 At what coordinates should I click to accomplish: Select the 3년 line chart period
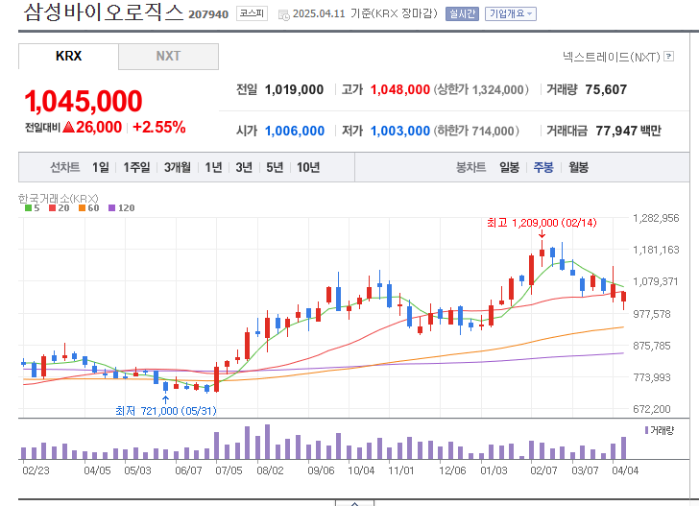[x=244, y=167]
